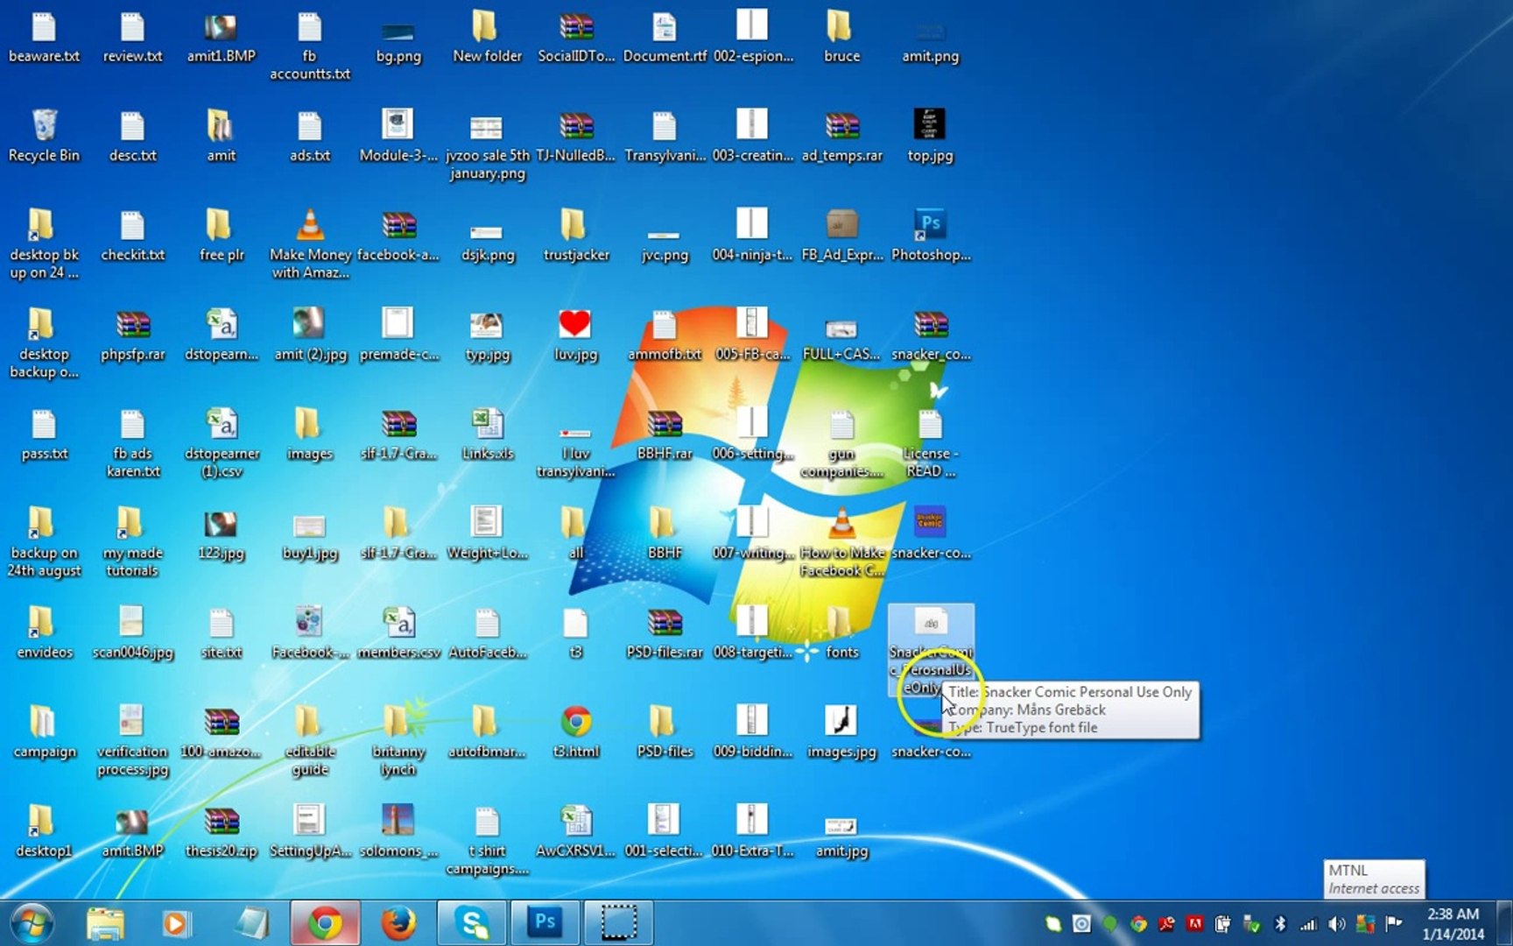
Task: Click the Bluetooth tray icon
Action: click(x=1280, y=924)
